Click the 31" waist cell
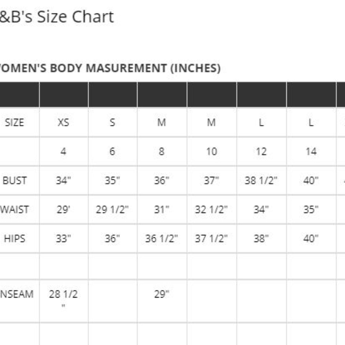 pyautogui.click(x=161, y=209)
